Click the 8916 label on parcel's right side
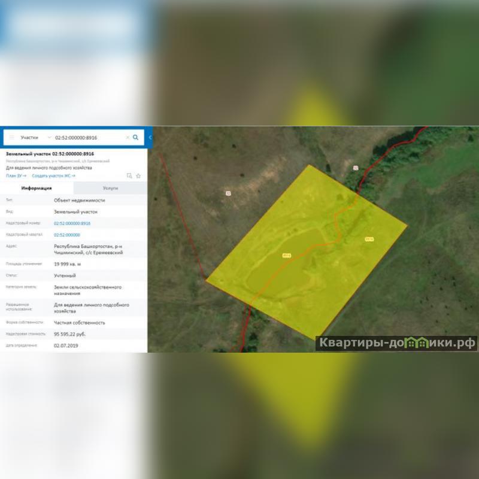 click(x=369, y=239)
